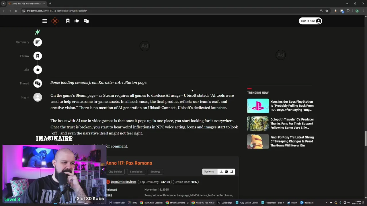Open the Thread sidebar button
Viewport: 367px width, 206px height.
pos(38,84)
